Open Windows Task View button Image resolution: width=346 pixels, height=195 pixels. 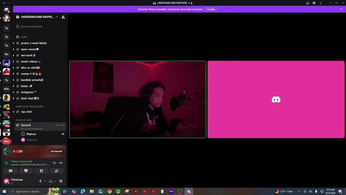coord(65,191)
